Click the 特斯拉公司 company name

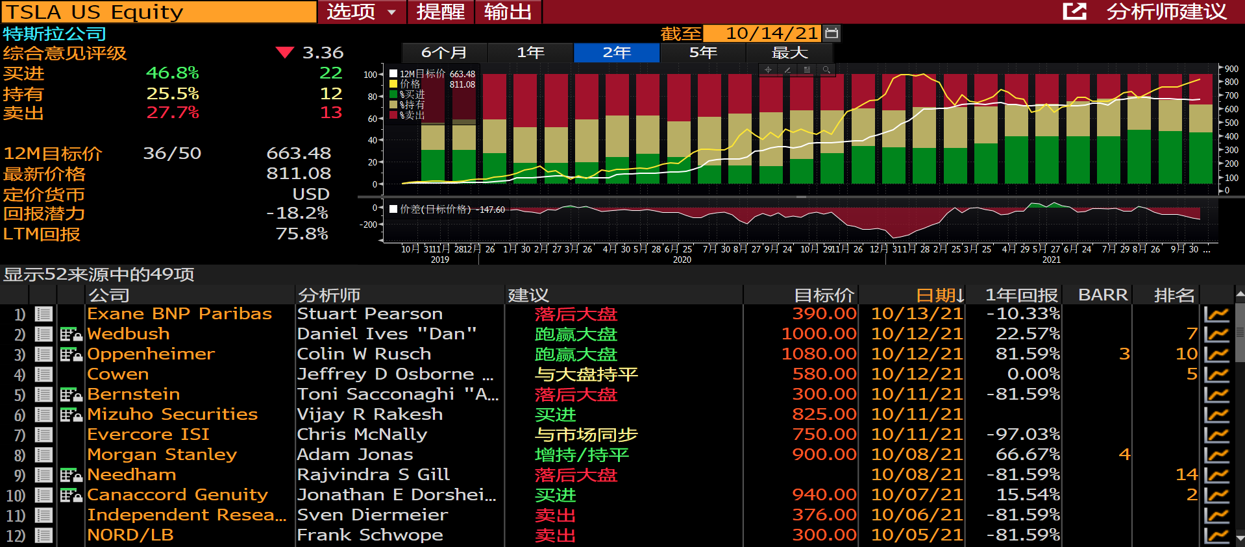(x=54, y=34)
